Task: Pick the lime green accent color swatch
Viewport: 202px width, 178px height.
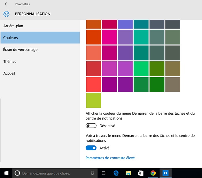Action: (x=93, y=100)
